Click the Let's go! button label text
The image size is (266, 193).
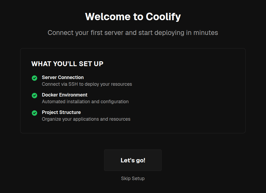click(133, 160)
